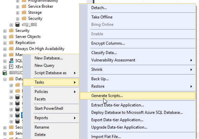Select the Replication folder icon
The width and height of the screenshot is (199, 139).
pyautogui.click(x=11, y=42)
